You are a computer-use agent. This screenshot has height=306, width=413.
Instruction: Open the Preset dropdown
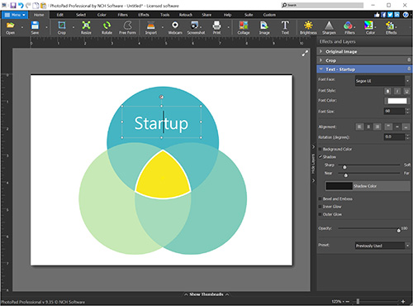(x=382, y=246)
